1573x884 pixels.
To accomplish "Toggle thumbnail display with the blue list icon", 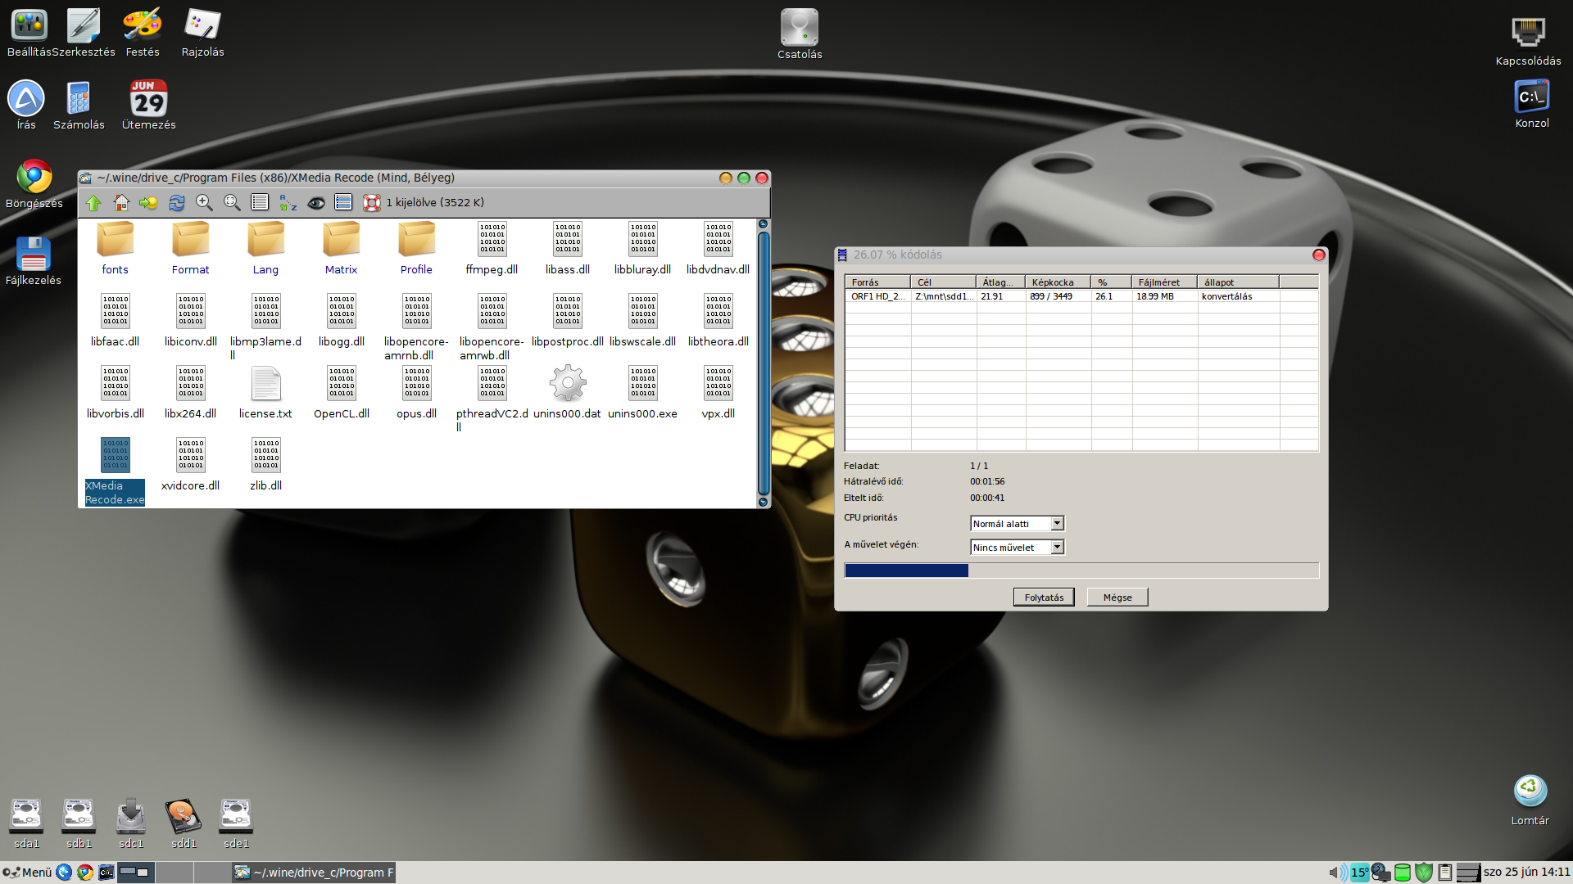I will click(x=343, y=202).
